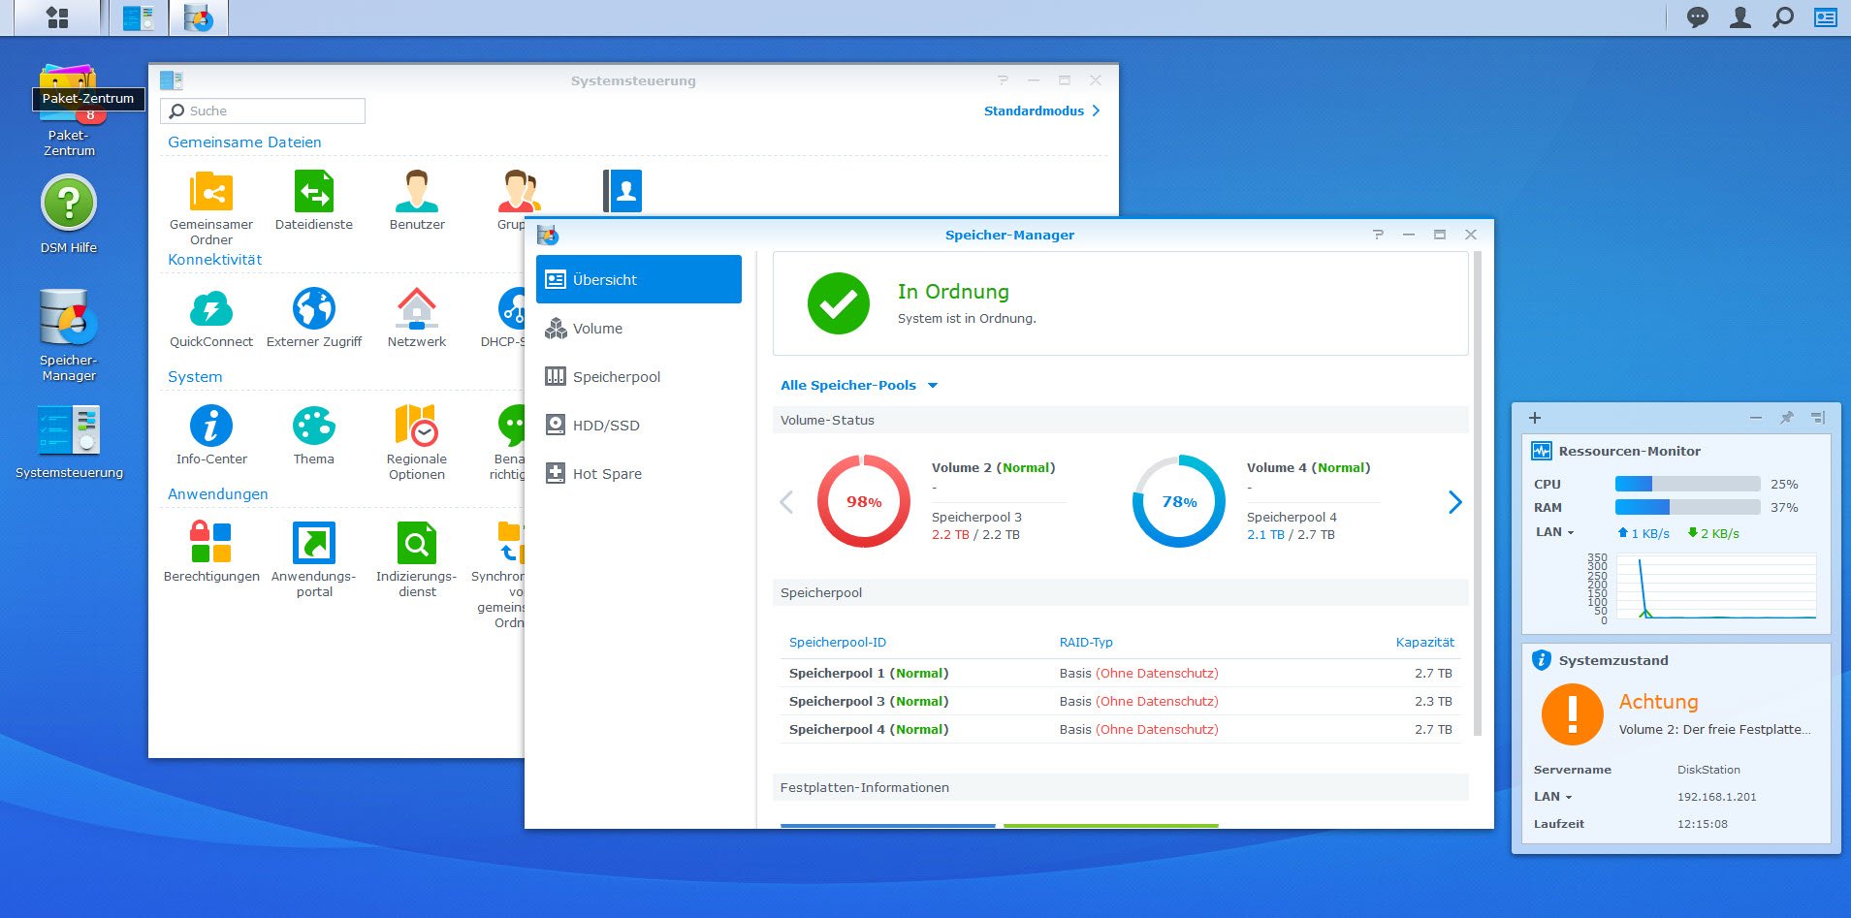Open Speicher-Manager desktop icon
The width and height of the screenshot is (1851, 918).
69,335
